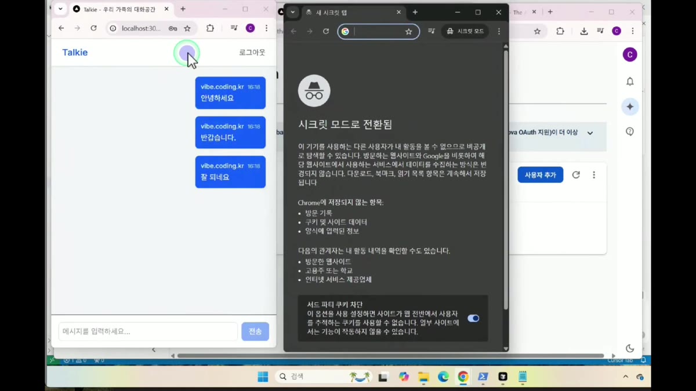
Task: Close the 새 시크릿 탭 tab
Action: pyautogui.click(x=398, y=12)
